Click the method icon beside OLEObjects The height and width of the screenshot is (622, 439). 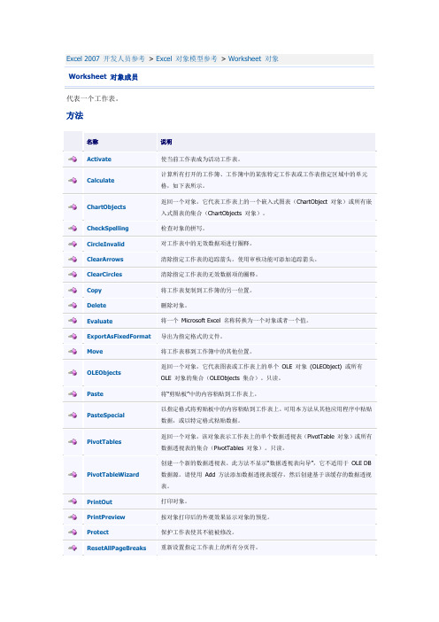click(x=73, y=372)
